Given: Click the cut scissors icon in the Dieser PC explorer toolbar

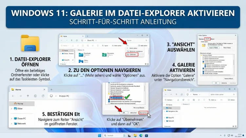Looking at the screenshot, I should 73,46.
